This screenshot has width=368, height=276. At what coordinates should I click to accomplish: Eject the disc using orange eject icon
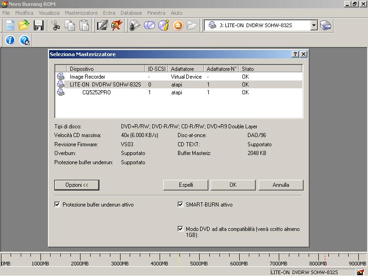[178, 25]
